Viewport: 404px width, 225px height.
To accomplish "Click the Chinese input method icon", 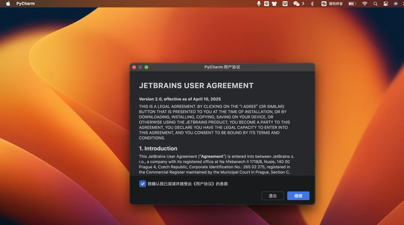I will point(266,4).
